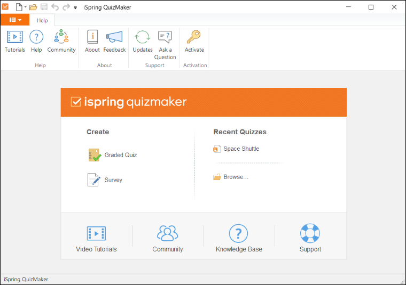Viewport: 406px width, 285px height.
Task: Click the iSpring QuizMaker status bar text
Action: coord(26,279)
